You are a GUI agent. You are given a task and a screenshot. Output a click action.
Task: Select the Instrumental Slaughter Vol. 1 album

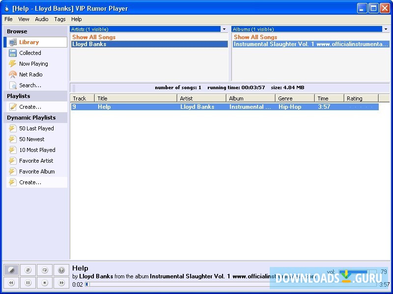311,44
